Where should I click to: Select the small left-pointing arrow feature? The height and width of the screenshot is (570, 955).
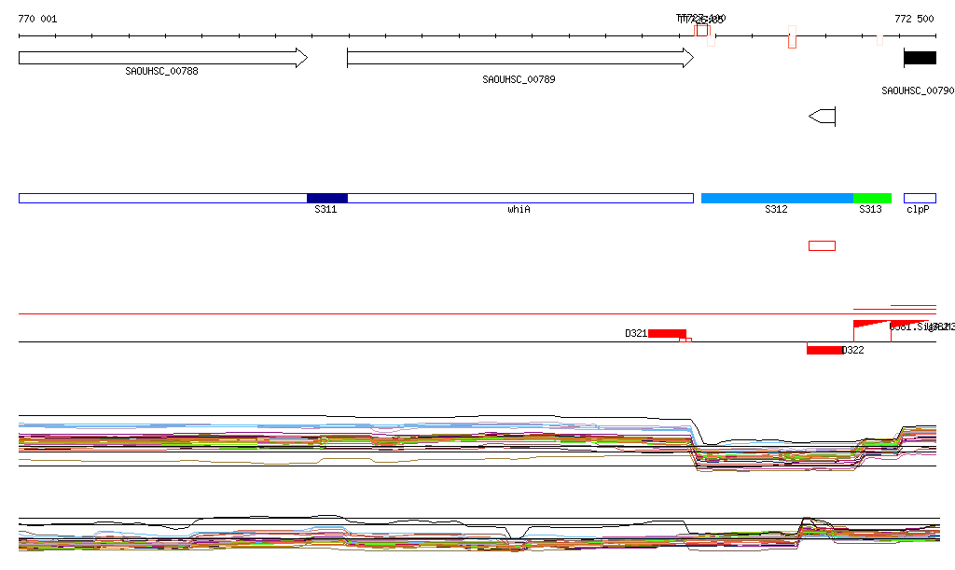(823, 117)
